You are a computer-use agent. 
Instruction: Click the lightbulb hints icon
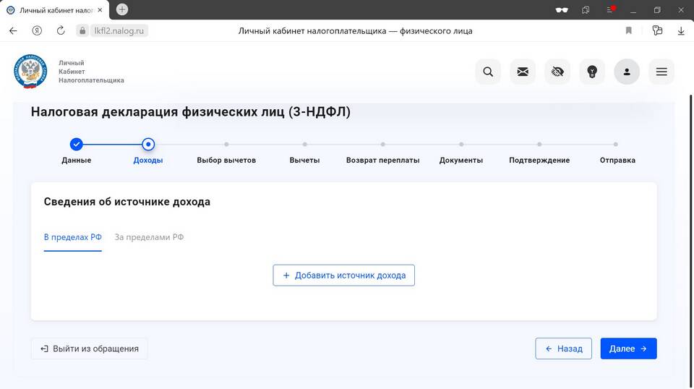[x=592, y=72]
